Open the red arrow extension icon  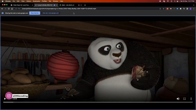(171, 9)
